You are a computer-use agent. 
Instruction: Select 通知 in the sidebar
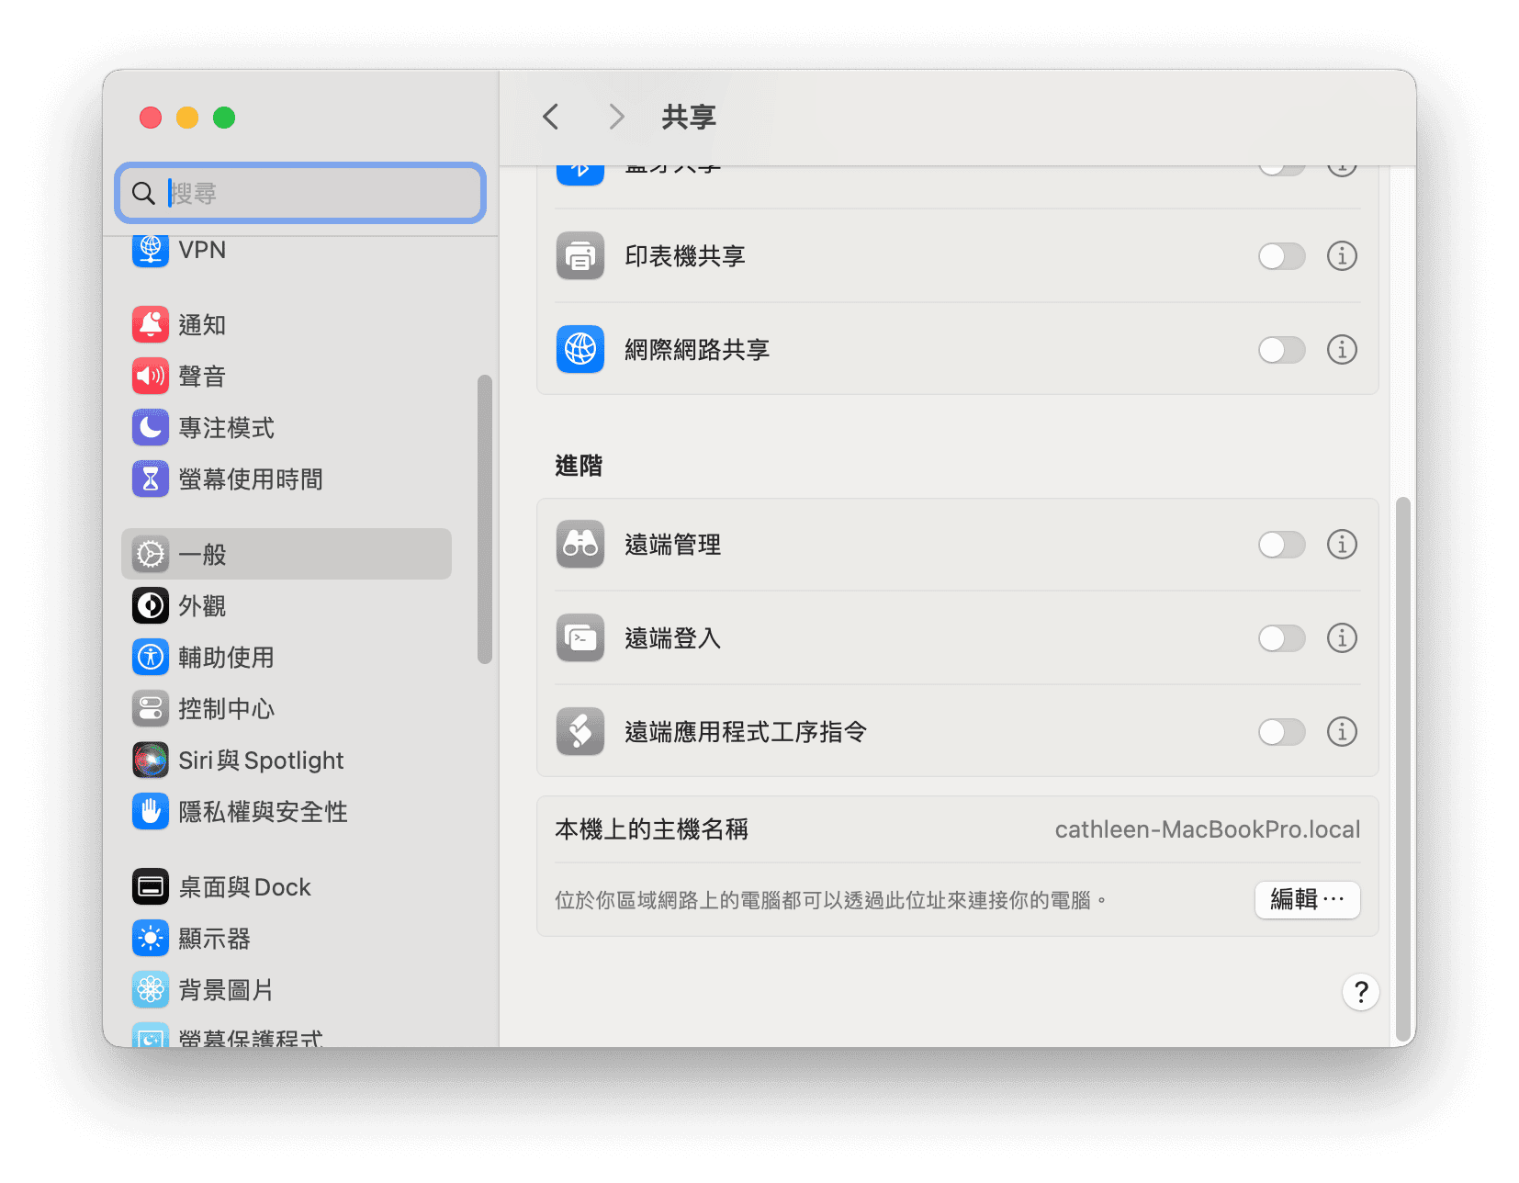tap(285, 324)
